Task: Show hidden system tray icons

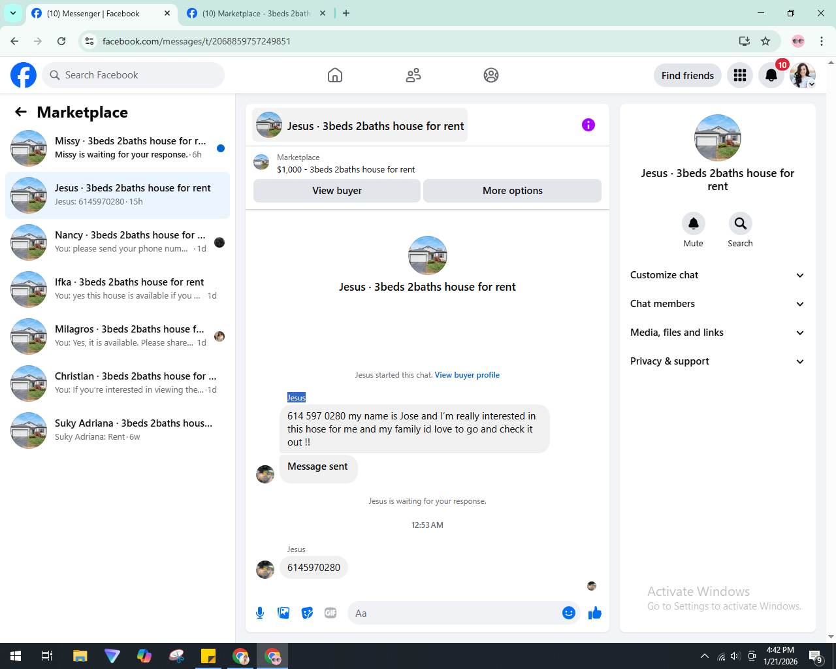Action: (x=704, y=656)
